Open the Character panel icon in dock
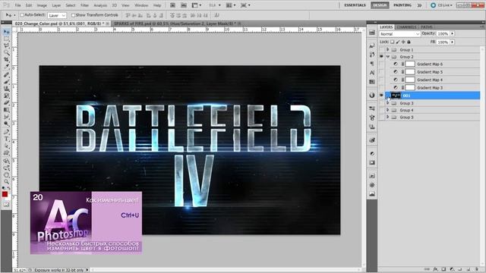 372,73
